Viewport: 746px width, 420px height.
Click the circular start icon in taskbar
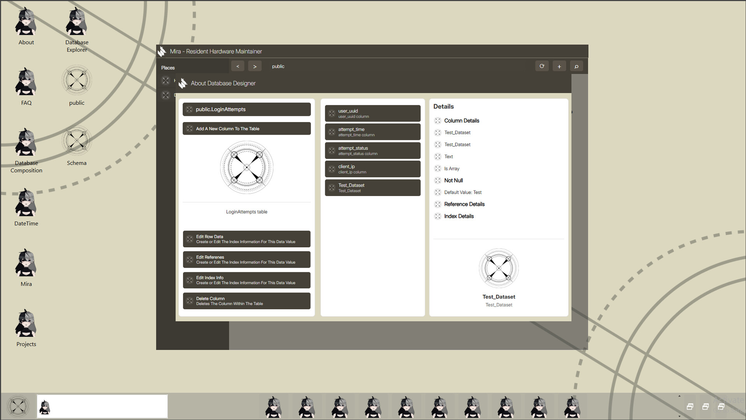(x=18, y=406)
